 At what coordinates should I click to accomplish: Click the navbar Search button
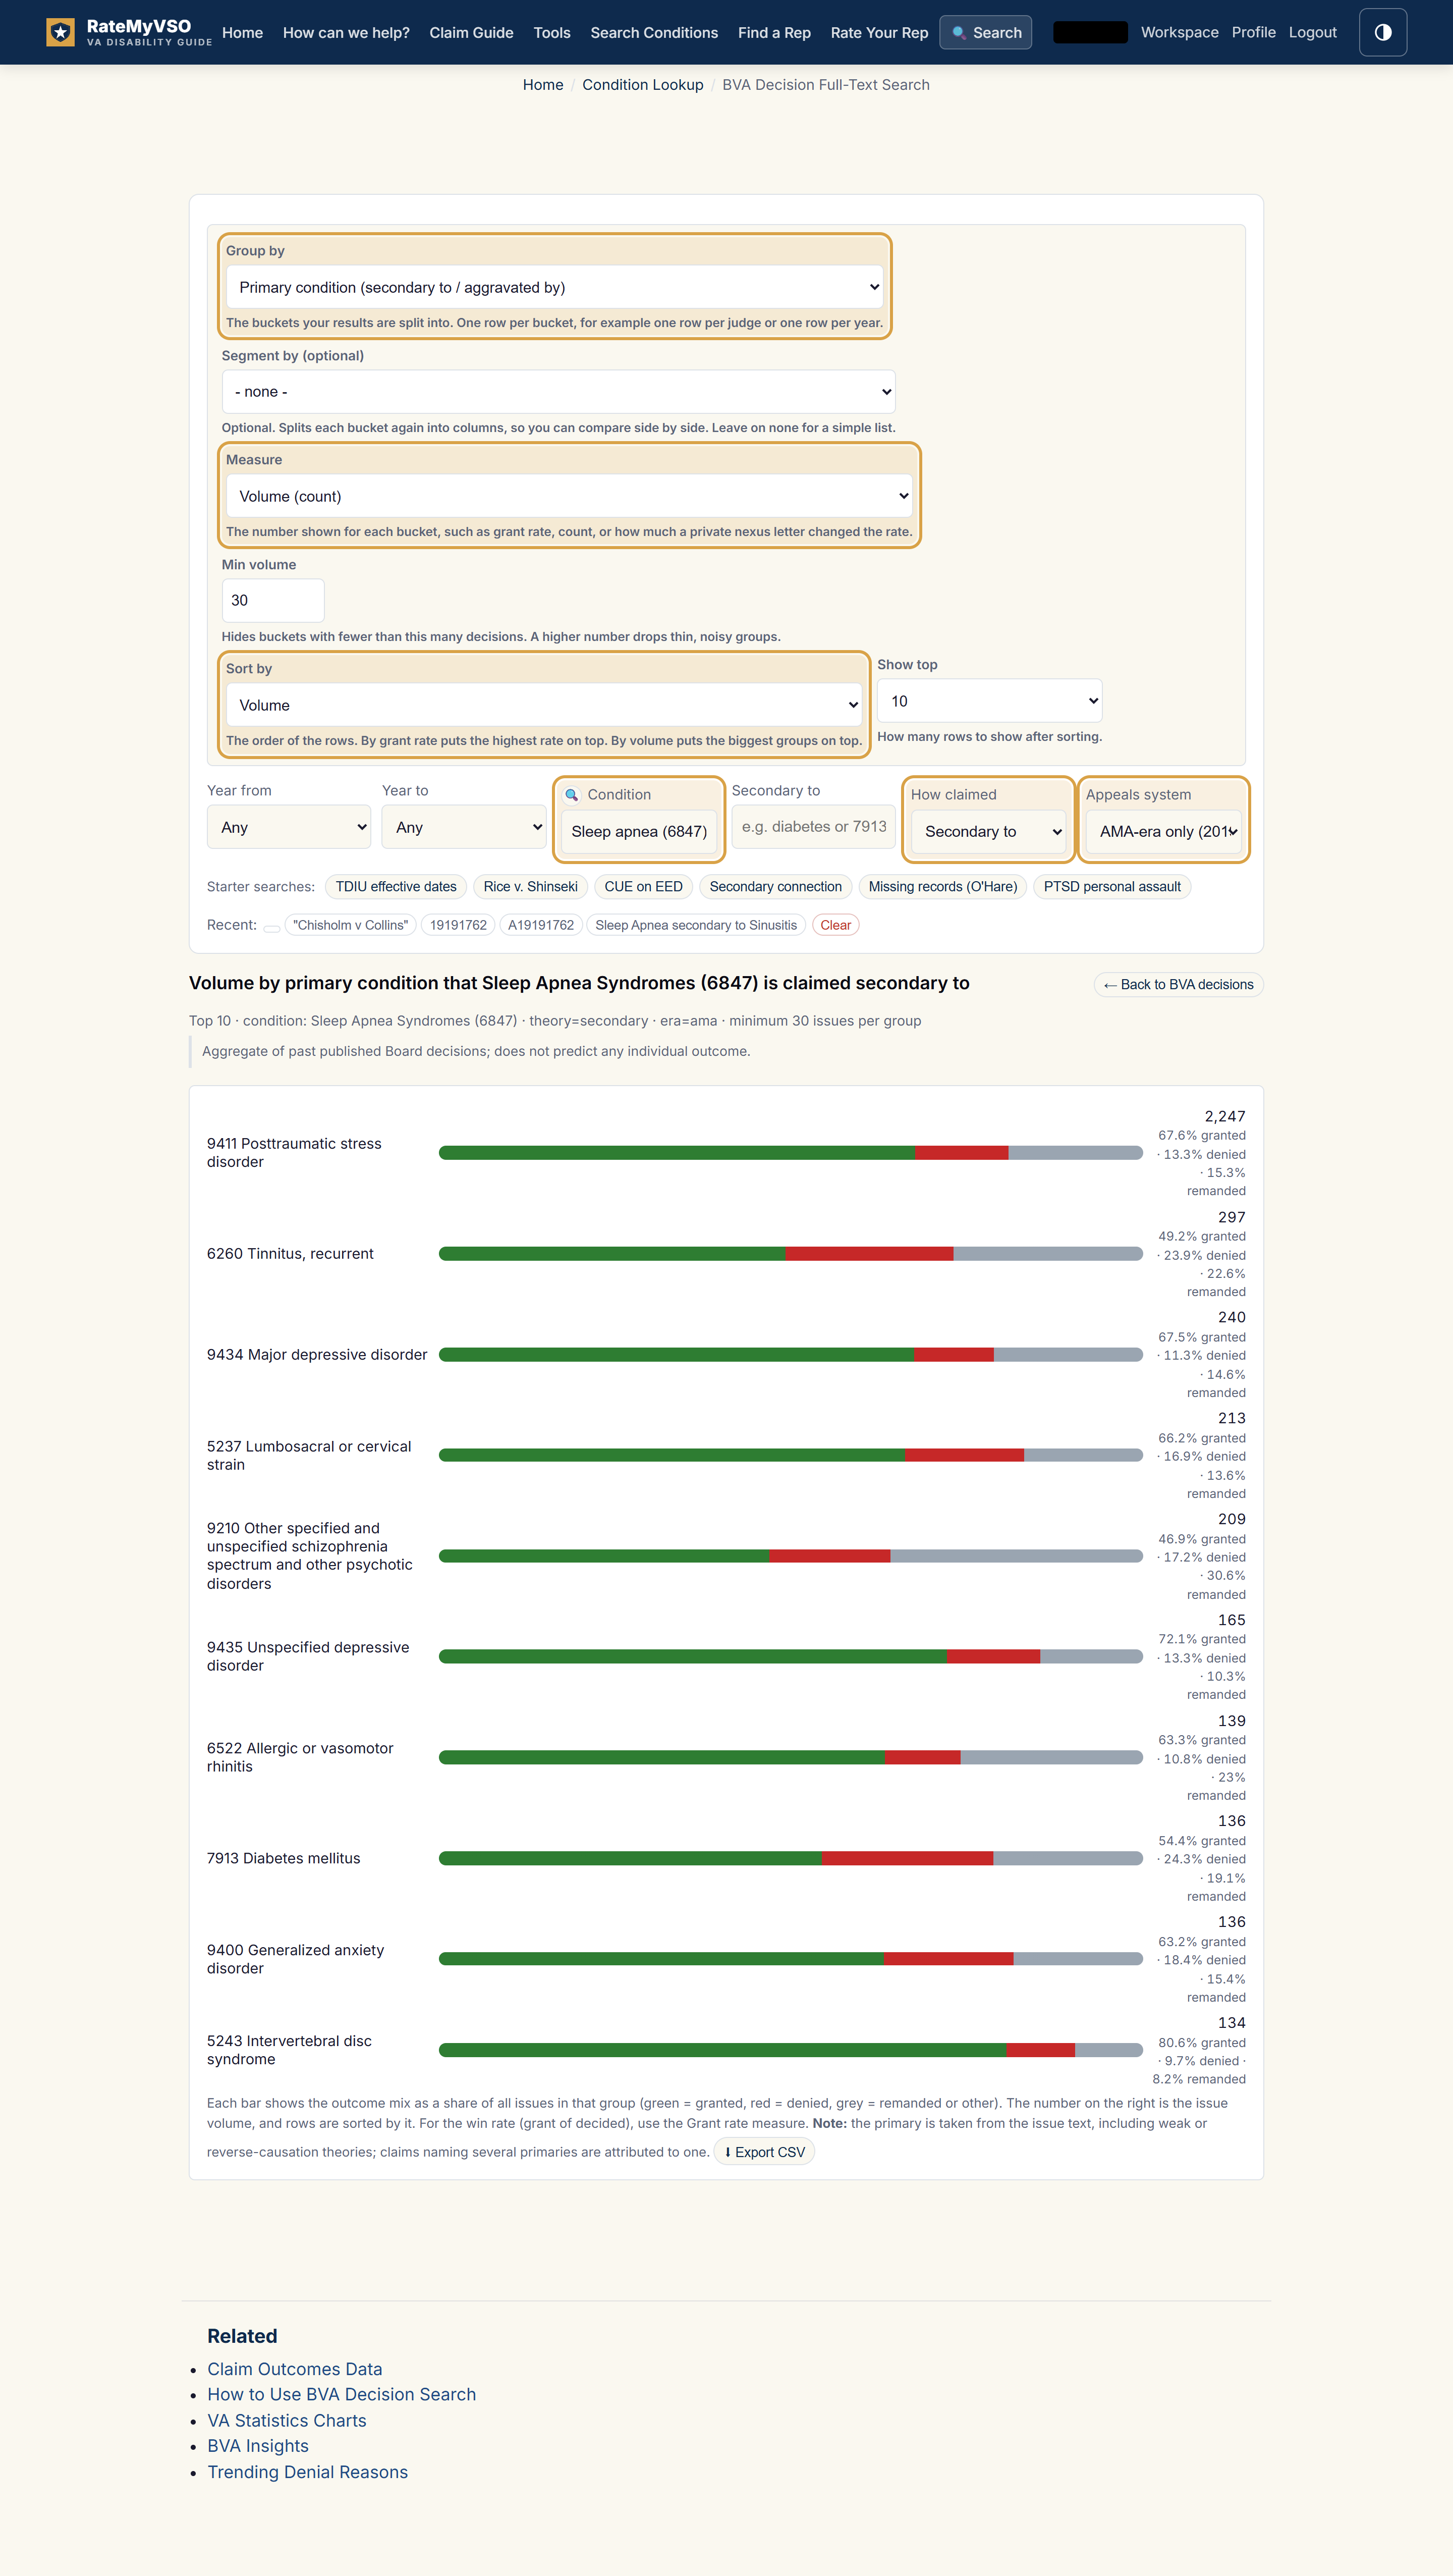point(985,32)
